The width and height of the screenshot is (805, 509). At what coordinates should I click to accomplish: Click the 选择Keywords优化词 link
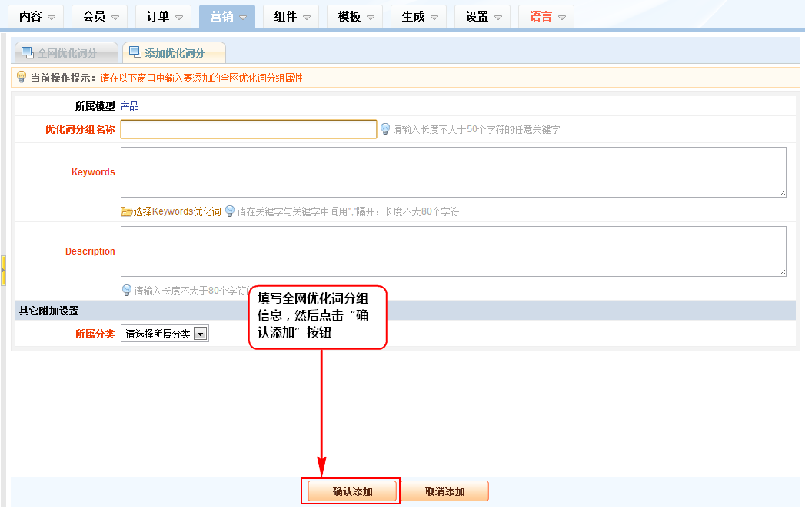(x=177, y=211)
